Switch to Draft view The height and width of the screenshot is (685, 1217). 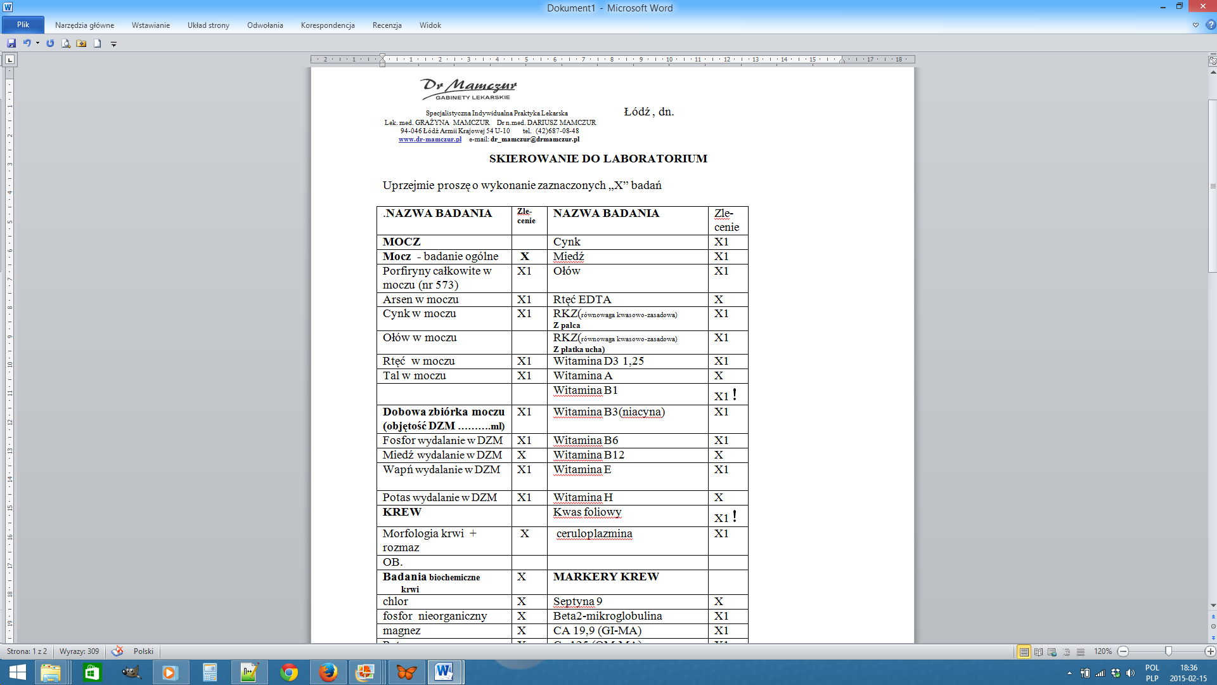pyautogui.click(x=1081, y=651)
